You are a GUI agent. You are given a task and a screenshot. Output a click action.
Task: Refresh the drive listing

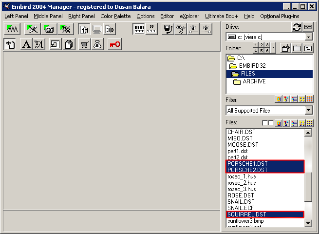pos(297,27)
